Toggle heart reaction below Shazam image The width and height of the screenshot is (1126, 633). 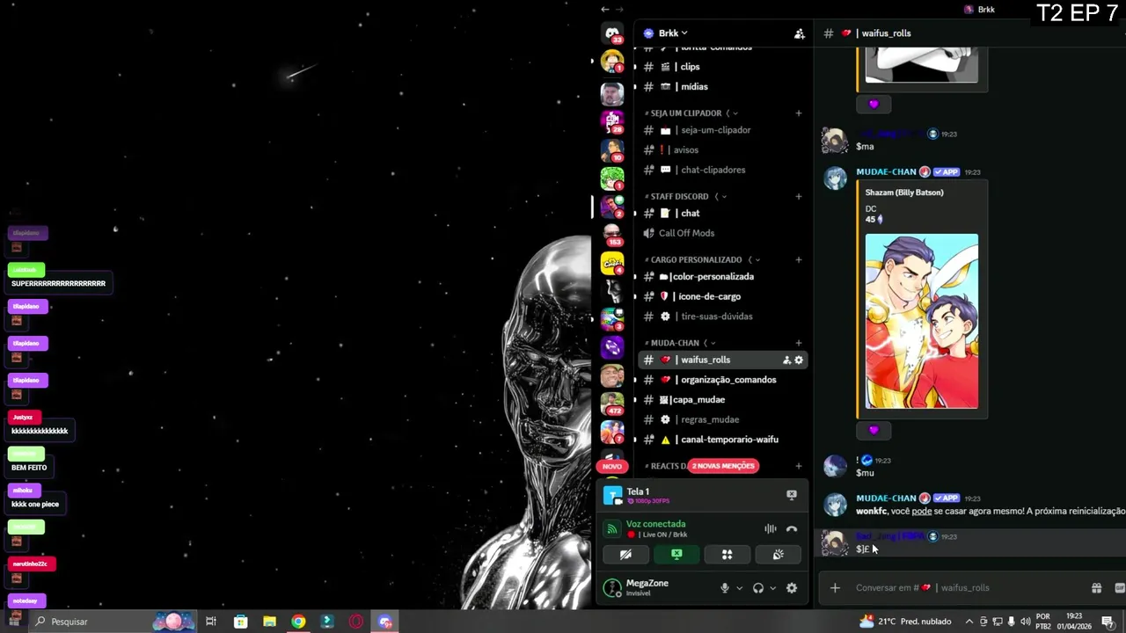coord(874,430)
